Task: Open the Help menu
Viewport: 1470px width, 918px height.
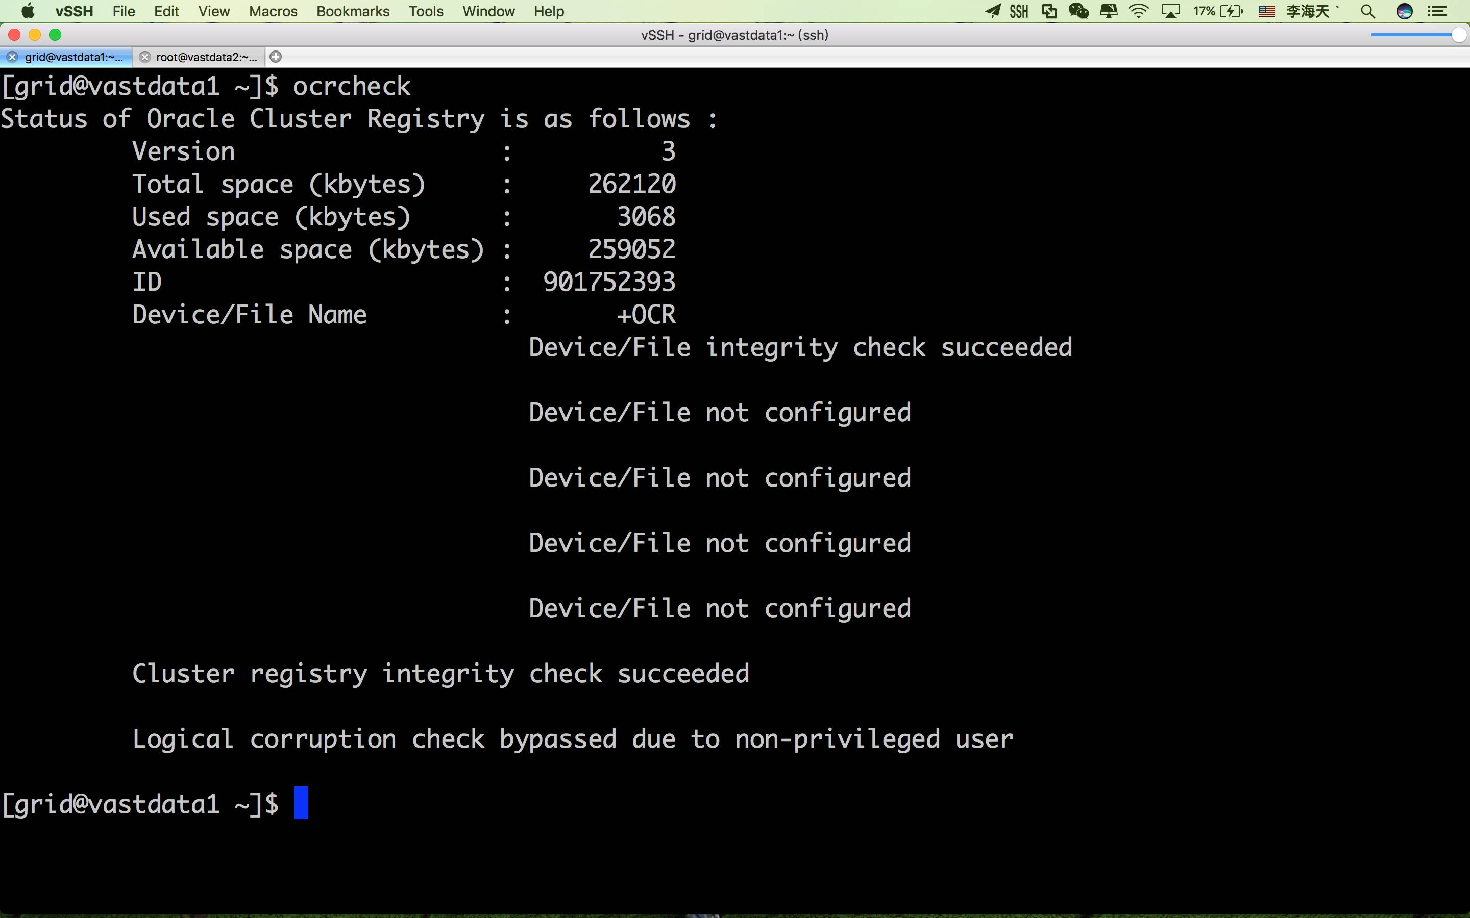Action: 549,11
